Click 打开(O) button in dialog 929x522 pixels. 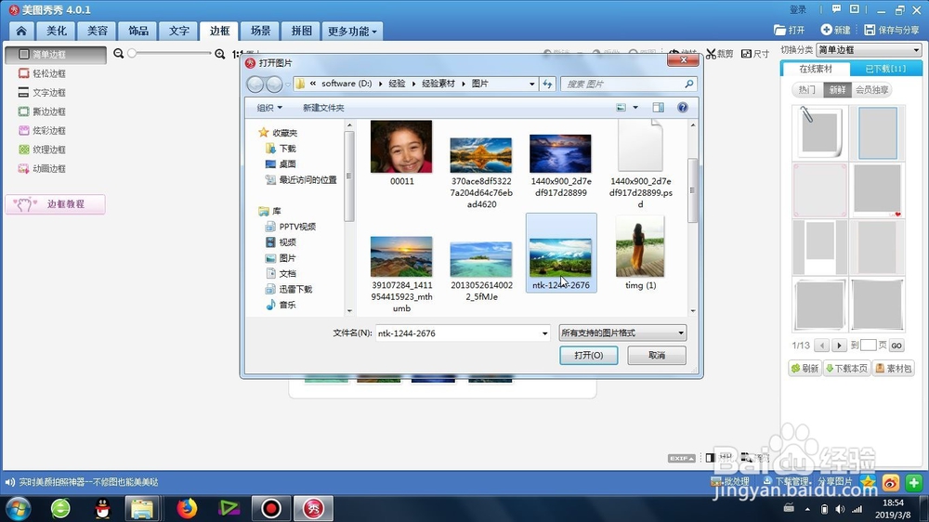(588, 355)
